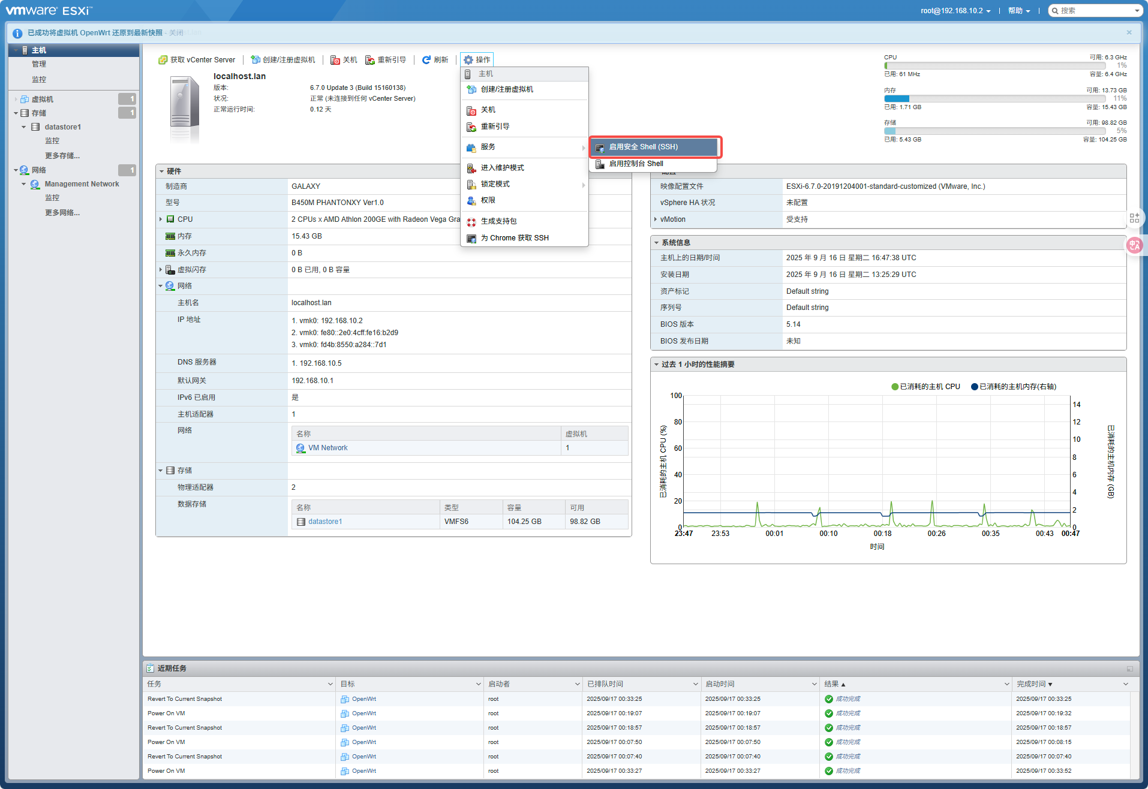This screenshot has width=1148, height=789.
Task: Click the 关闭 link in the notification banner
Action: [176, 33]
